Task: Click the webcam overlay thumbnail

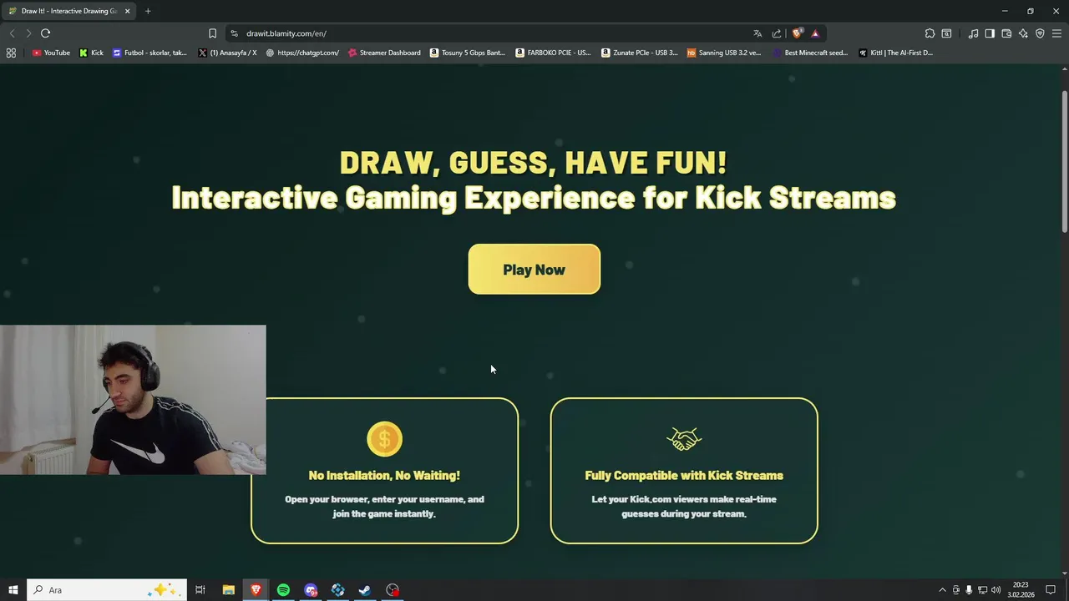Action: (133, 400)
